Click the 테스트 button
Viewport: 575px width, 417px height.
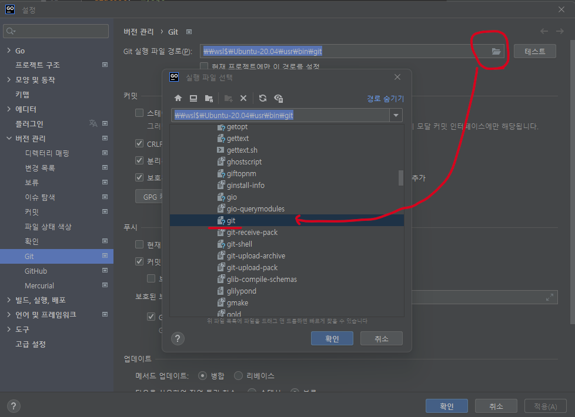point(534,51)
